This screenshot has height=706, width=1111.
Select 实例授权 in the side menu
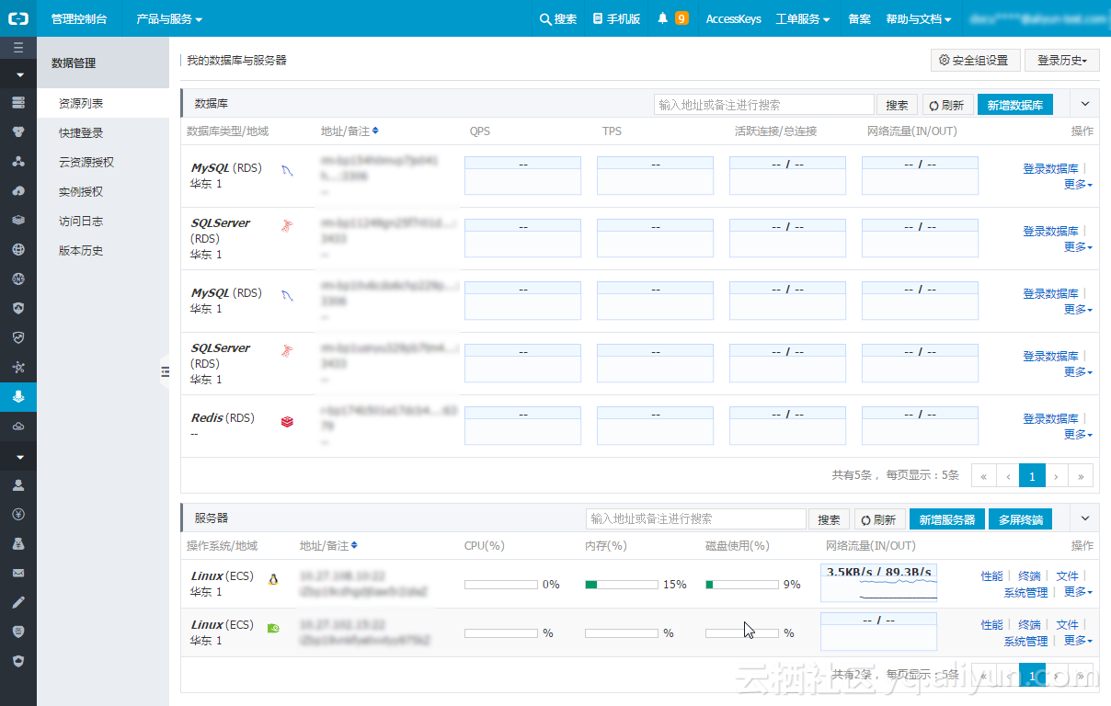(x=81, y=192)
